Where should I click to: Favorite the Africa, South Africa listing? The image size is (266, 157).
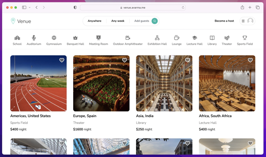[x=250, y=60]
